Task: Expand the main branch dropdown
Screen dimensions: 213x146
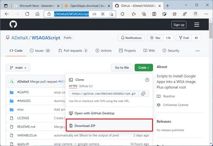Action: 18,68
